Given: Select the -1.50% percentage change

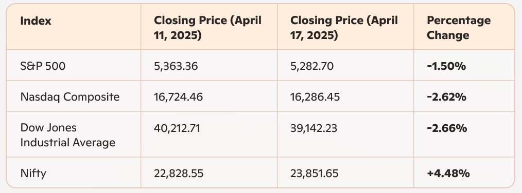Looking at the screenshot, I should [x=446, y=66].
